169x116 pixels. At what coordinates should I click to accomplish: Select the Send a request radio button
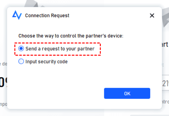21,48
